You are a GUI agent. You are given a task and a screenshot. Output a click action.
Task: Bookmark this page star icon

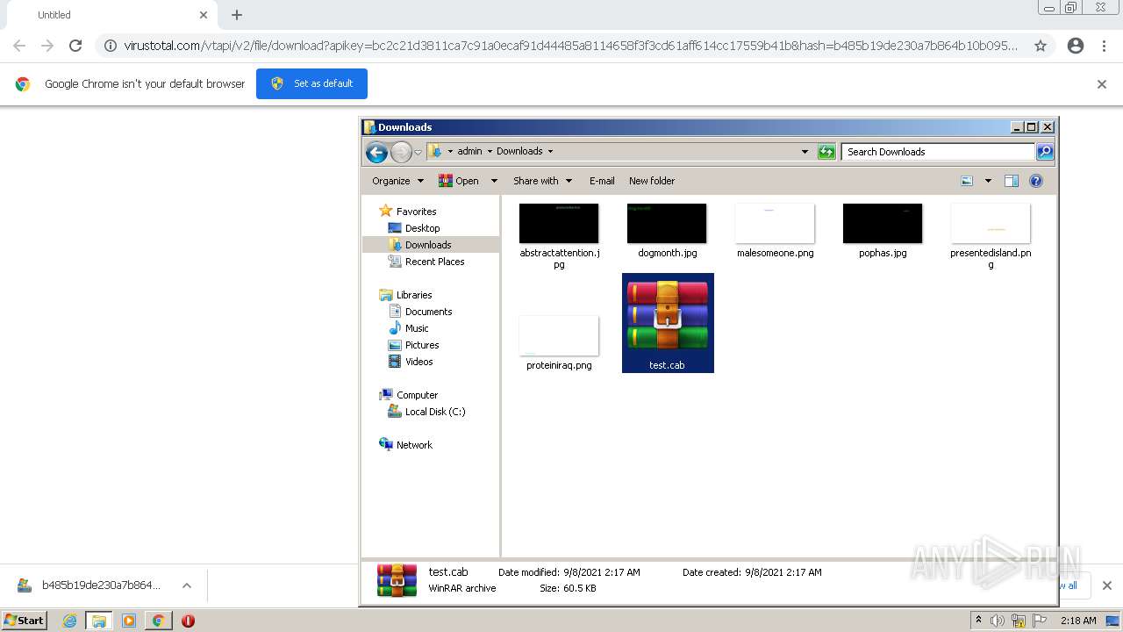1041,46
